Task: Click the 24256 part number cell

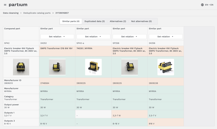Action: [166, 43]
